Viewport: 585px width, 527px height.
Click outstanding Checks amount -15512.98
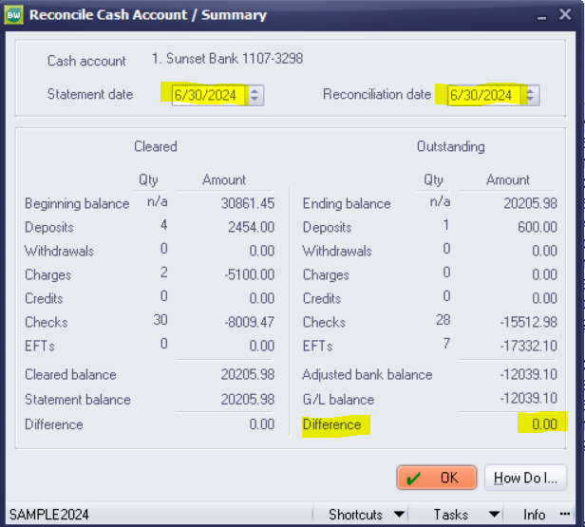pos(528,322)
